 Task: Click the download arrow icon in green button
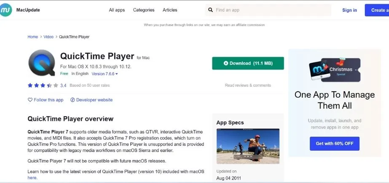(226, 63)
